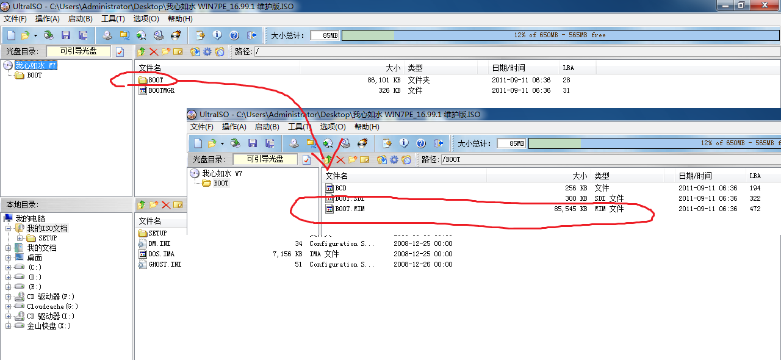Viewport: 781px width, 360px height.
Task: Click the Save disk icon in front /BOOT window
Action: (253, 143)
